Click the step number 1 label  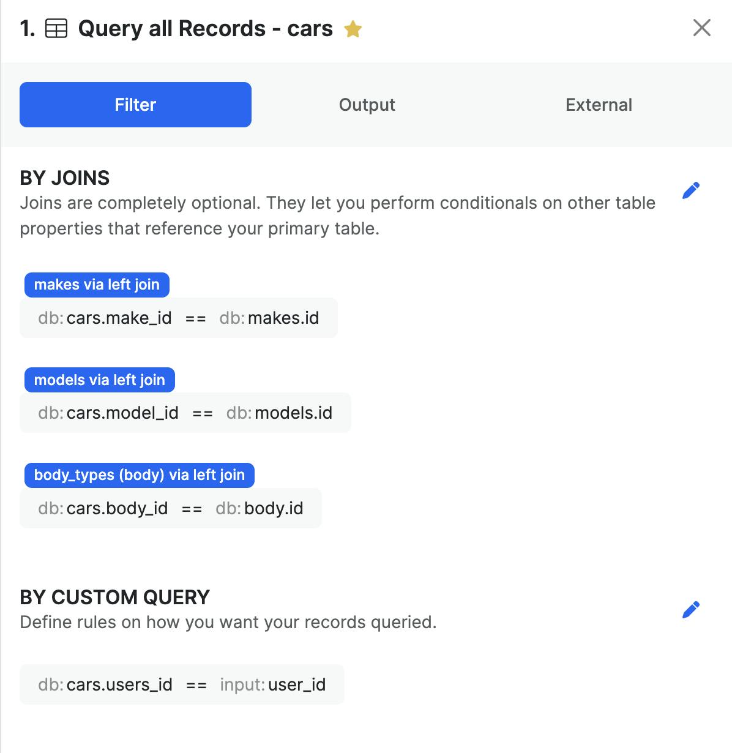click(x=28, y=29)
